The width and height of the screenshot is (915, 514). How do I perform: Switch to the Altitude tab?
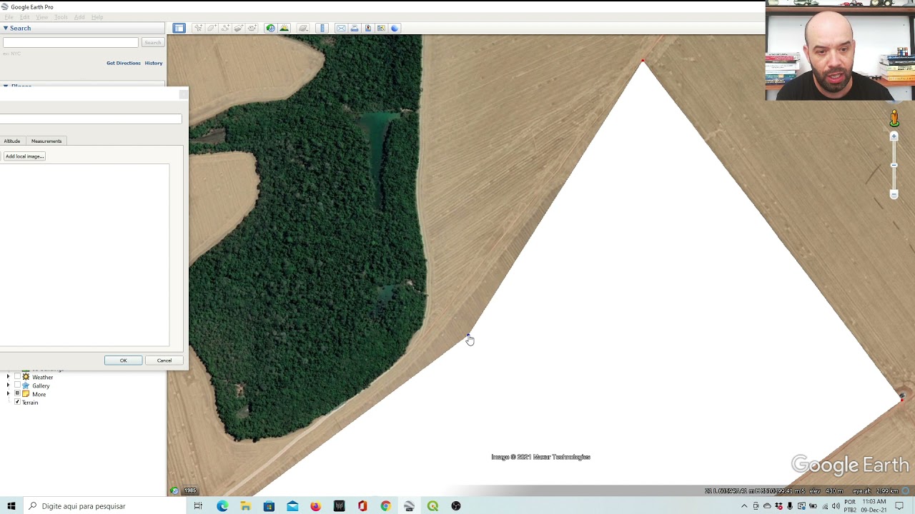coord(12,141)
